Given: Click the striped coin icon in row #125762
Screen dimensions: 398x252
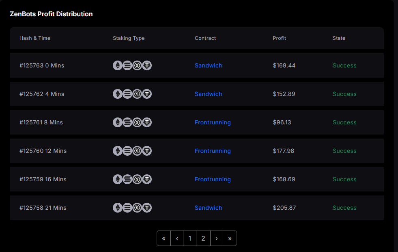Looking at the screenshot, I should [x=127, y=94].
